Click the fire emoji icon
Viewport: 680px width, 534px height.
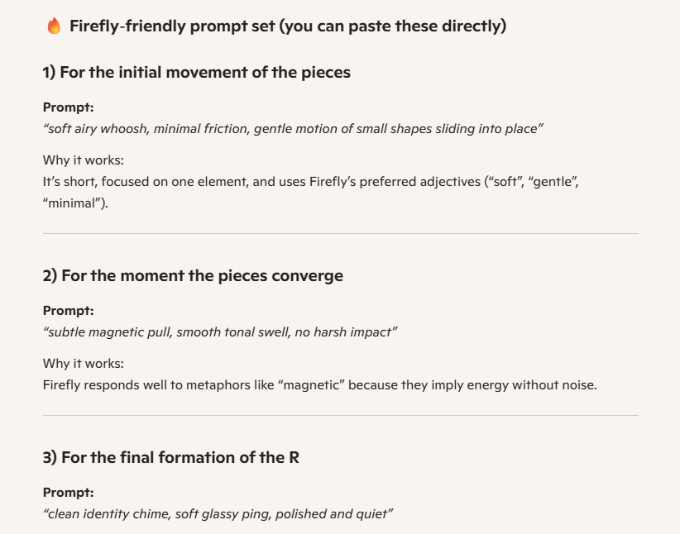click(54, 26)
